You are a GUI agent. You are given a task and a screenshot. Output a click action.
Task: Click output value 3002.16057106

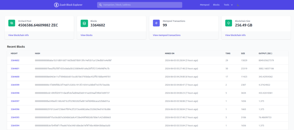[x=266, y=69]
